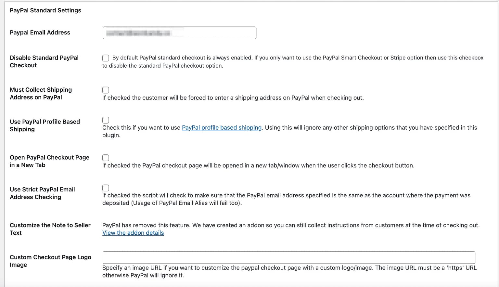Click the View the addon details link

pyautogui.click(x=133, y=233)
